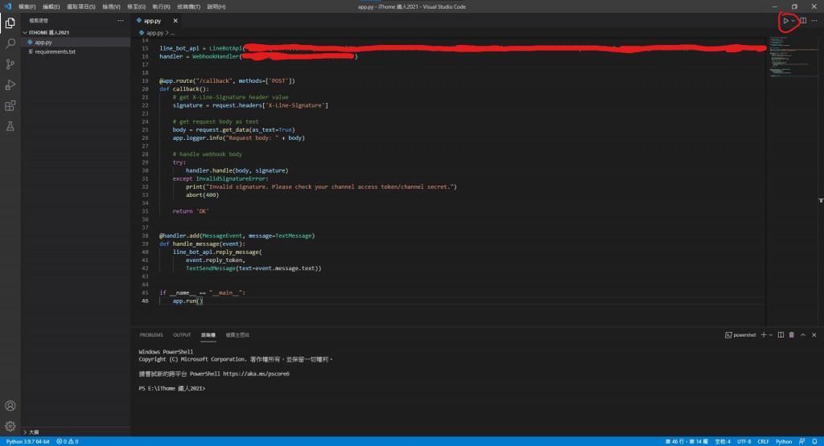Open the Explorer view in activity bar
The image size is (824, 446).
point(10,23)
